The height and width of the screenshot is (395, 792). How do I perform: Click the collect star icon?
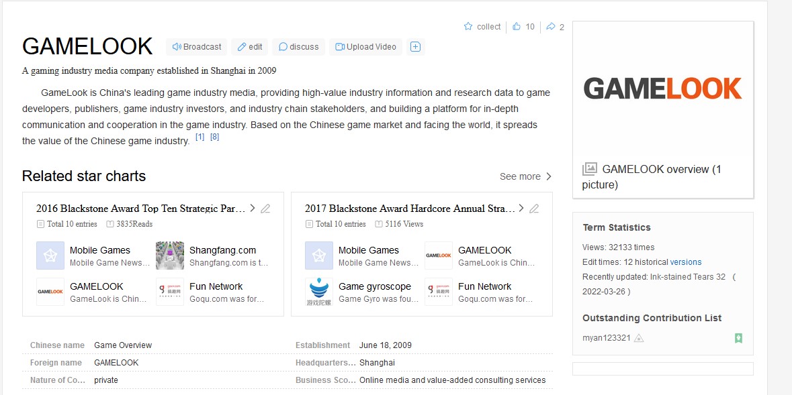click(468, 26)
